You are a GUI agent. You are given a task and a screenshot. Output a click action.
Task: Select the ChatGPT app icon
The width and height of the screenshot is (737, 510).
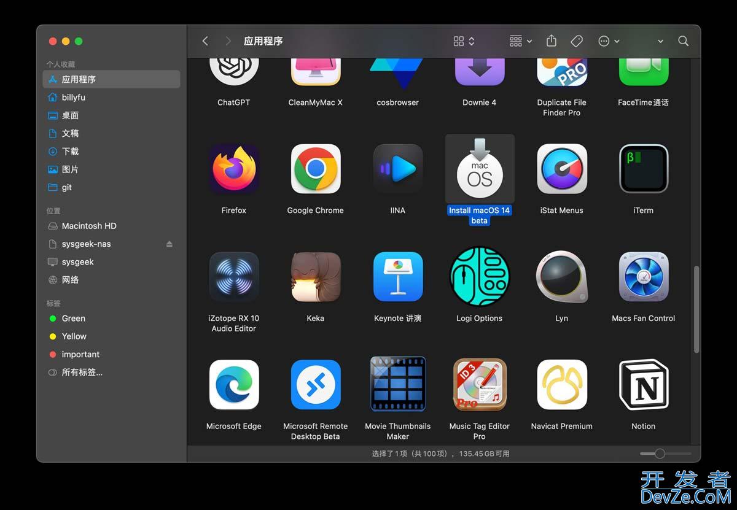[x=234, y=72]
